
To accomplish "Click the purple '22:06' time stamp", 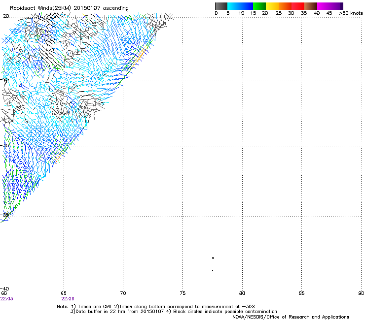I will click(x=68, y=299).
